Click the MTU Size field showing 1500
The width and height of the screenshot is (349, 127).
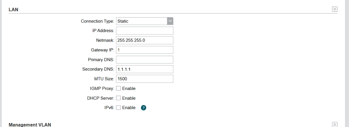click(144, 79)
